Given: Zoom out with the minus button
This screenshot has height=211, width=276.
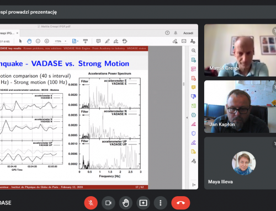Looking at the screenshot, I should [x=38, y=41].
